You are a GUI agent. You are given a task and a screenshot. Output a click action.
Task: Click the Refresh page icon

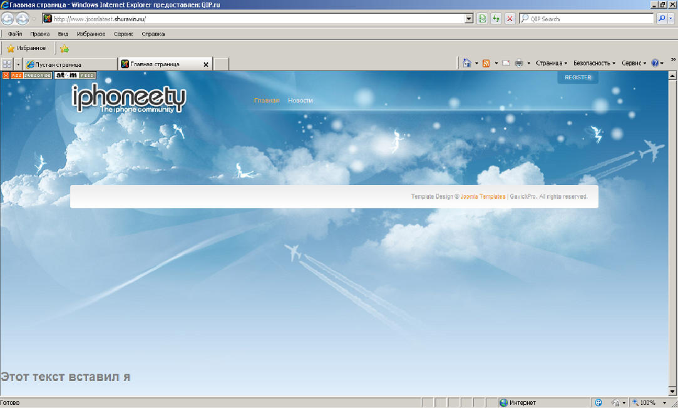coord(496,19)
